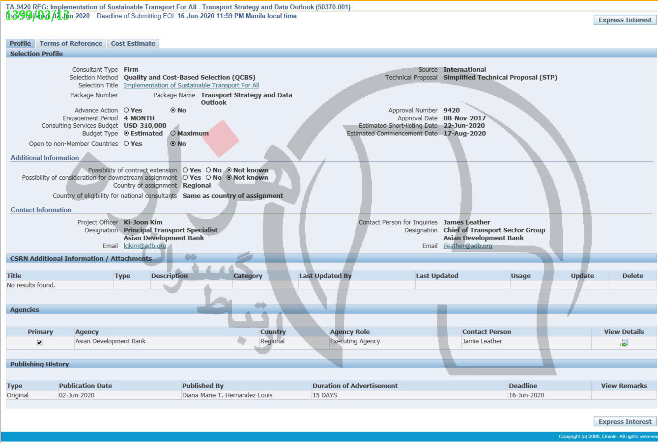Image resolution: width=658 pixels, height=443 pixels.
Task: Toggle the Primary agency checkbox
Action: pos(40,342)
